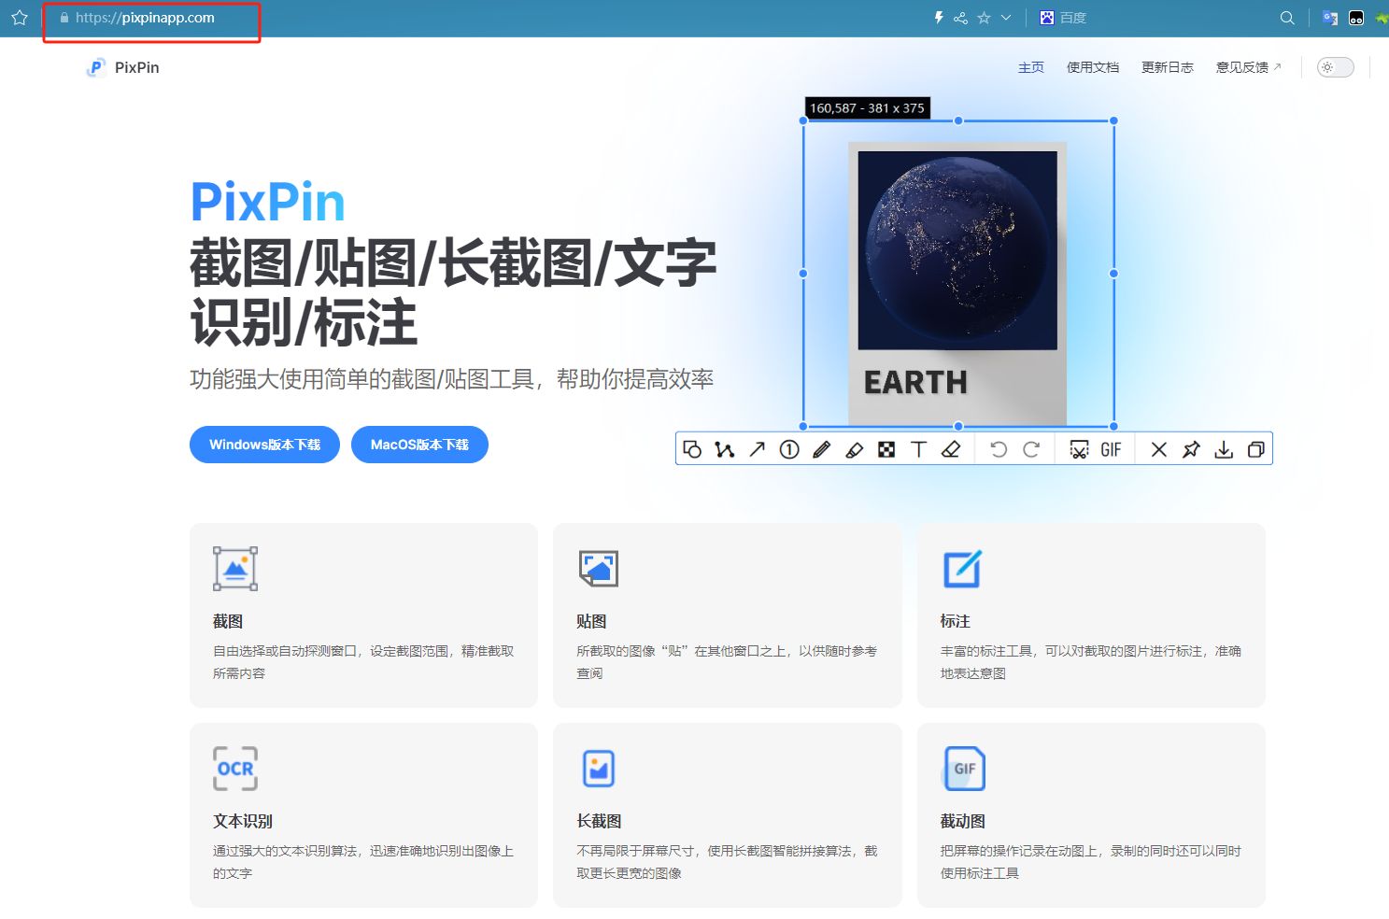
Task: Click the undo icon in the toolbar
Action: (999, 449)
